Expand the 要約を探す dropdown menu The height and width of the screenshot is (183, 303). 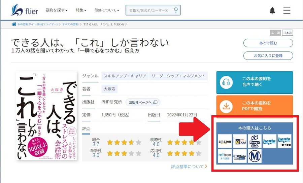(x=57, y=10)
